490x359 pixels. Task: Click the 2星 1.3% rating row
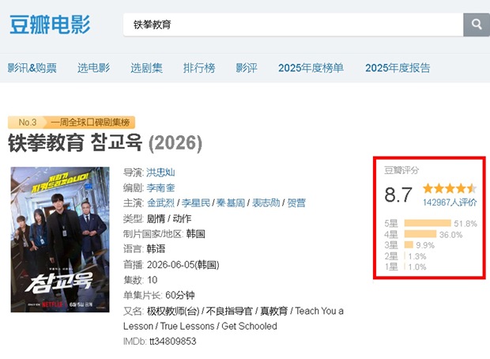point(405,256)
